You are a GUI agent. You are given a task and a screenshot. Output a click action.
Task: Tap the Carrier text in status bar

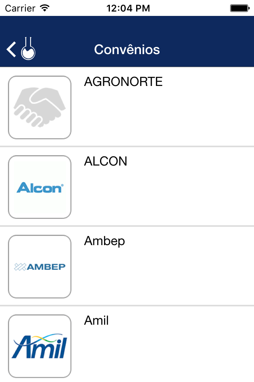pos(20,8)
